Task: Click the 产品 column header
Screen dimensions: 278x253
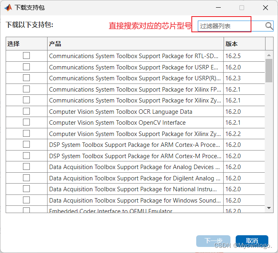Action: click(135, 44)
